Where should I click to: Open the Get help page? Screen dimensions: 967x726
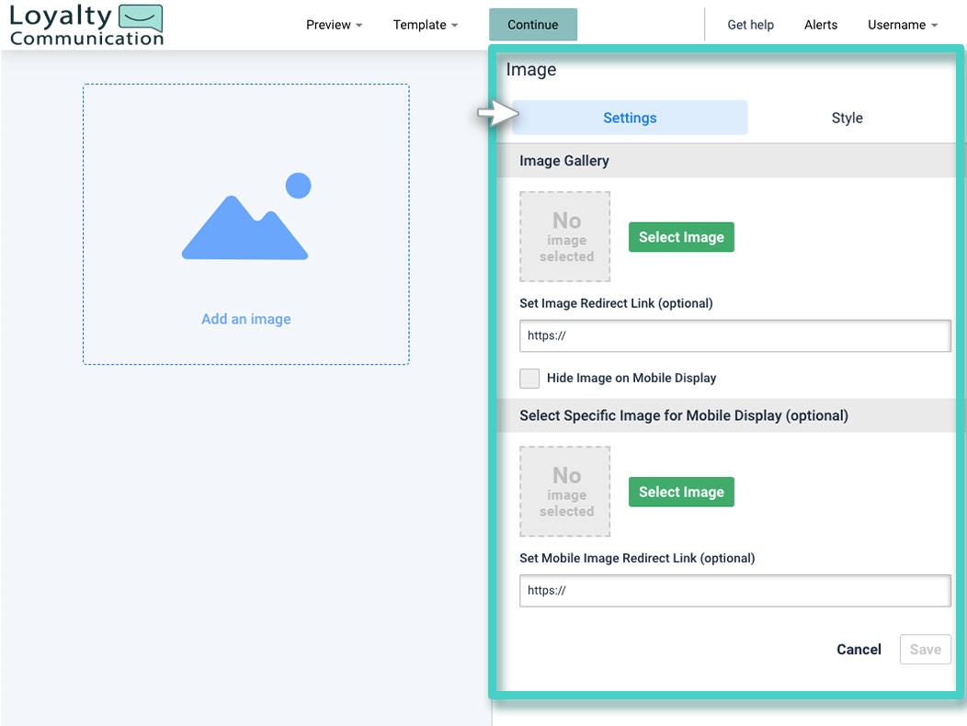(x=750, y=25)
